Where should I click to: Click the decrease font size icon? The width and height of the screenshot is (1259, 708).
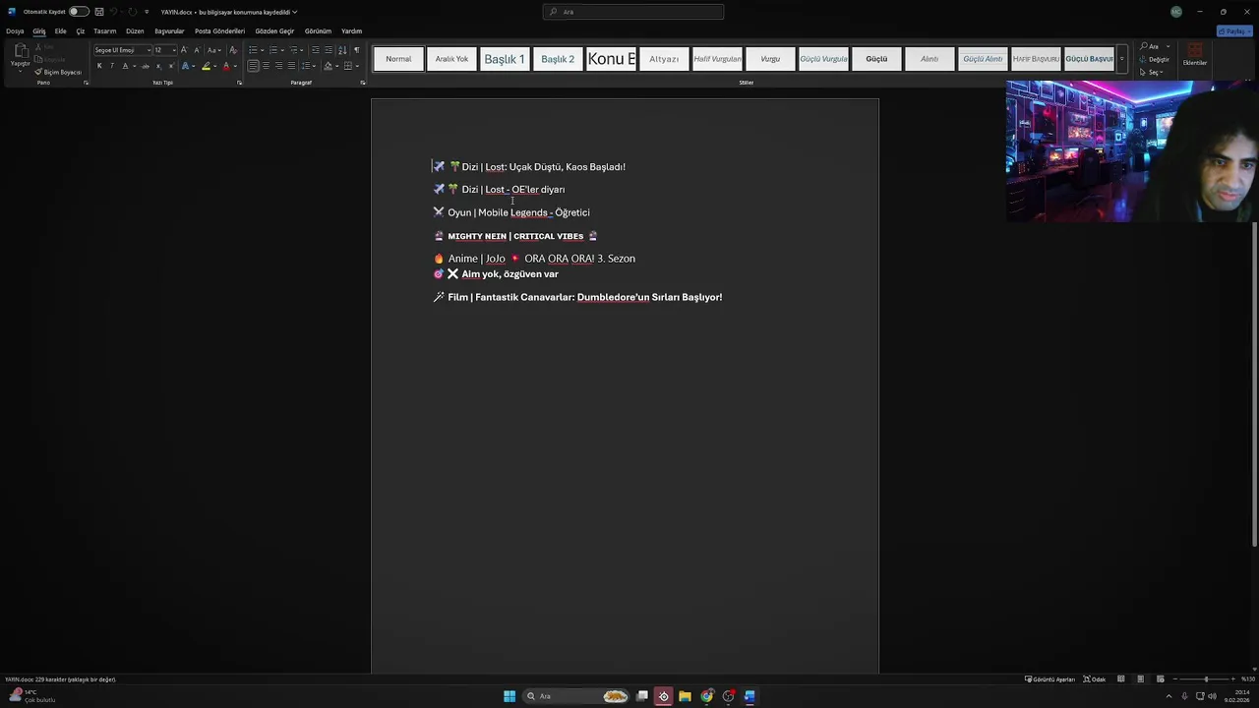click(196, 50)
